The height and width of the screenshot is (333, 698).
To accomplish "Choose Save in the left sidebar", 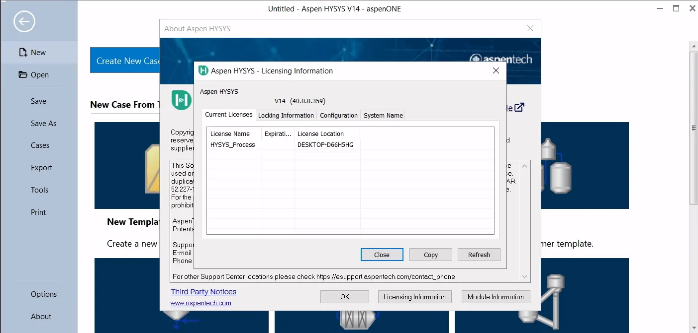I will tap(38, 101).
